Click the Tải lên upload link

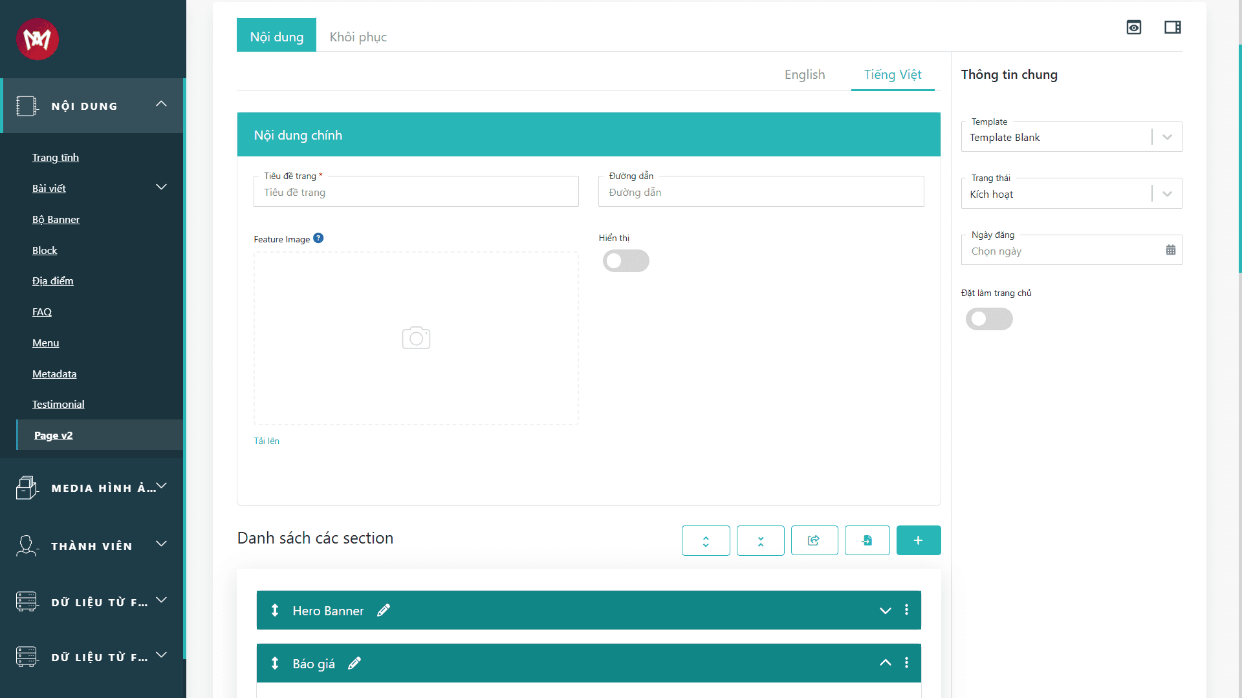point(267,441)
